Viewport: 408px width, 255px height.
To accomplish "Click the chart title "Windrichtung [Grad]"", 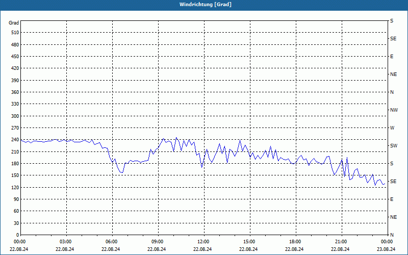I will [206, 5].
